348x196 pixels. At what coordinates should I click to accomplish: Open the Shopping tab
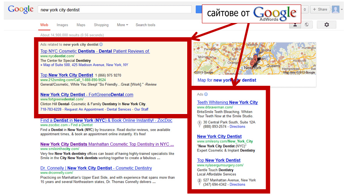101,25
